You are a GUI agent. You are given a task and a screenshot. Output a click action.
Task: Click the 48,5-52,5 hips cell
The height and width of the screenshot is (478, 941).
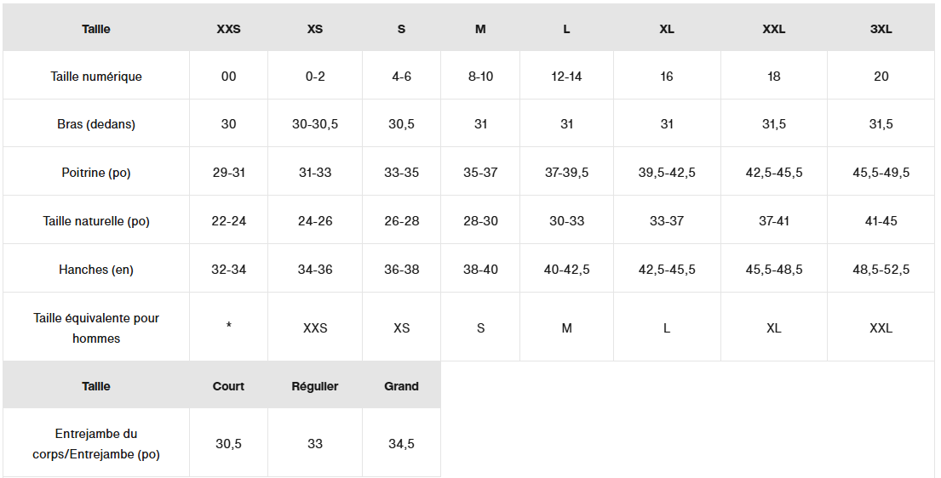pos(881,270)
